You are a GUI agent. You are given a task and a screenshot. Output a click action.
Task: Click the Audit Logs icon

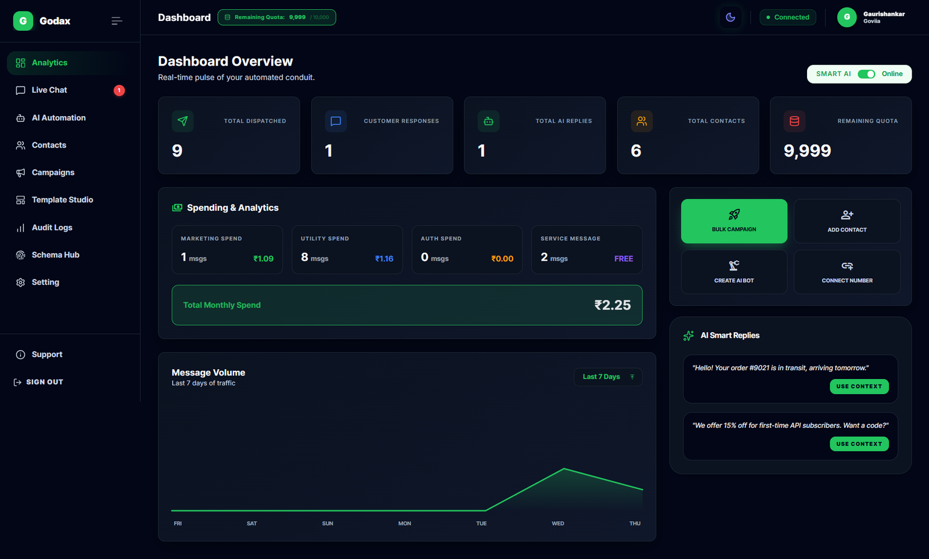point(21,227)
